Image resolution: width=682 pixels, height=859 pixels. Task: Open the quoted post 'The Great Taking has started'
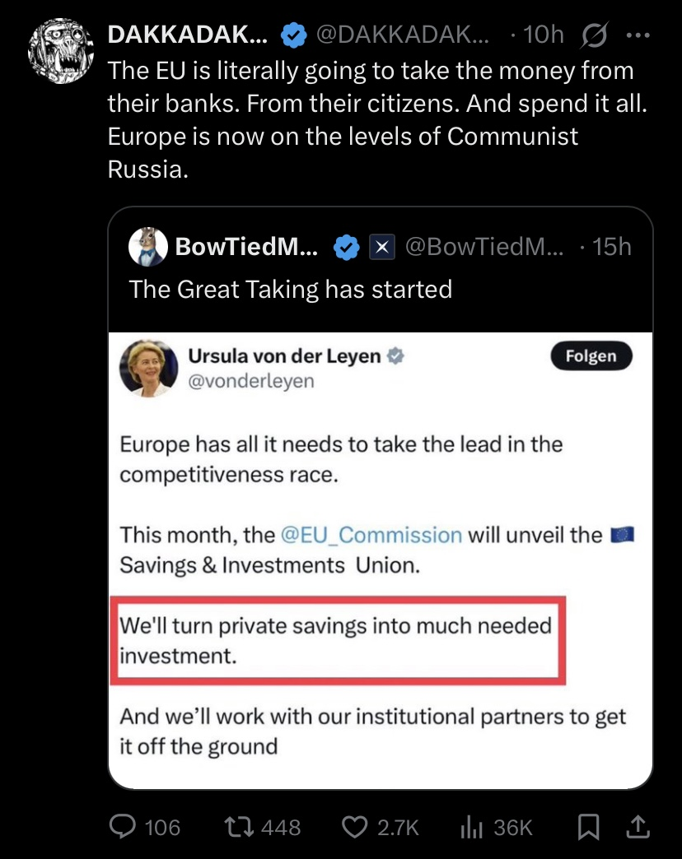pos(291,289)
